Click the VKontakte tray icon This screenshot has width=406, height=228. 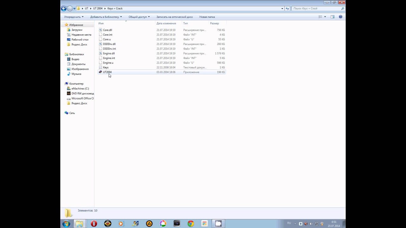(301, 224)
